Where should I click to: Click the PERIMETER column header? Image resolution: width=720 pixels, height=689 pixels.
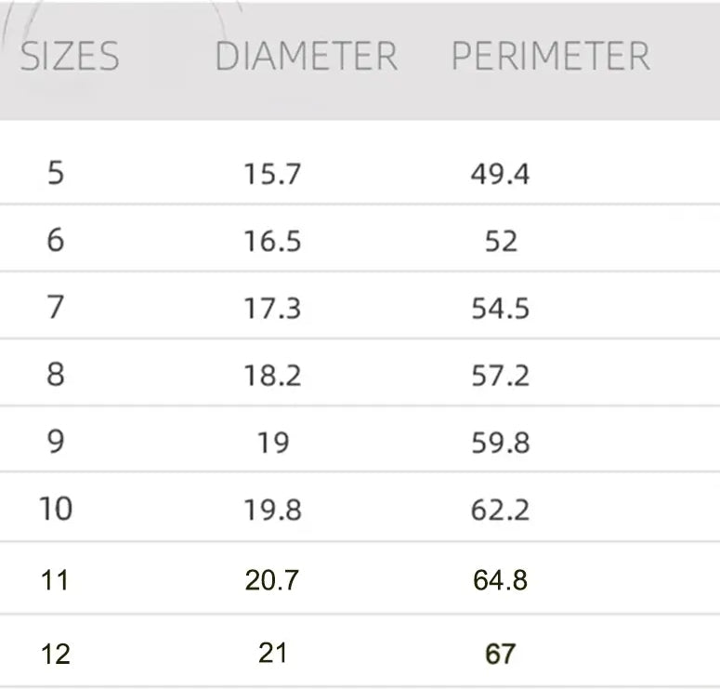point(550,57)
